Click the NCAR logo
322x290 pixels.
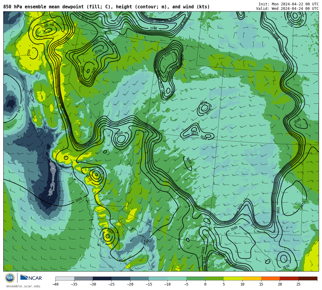[x=31, y=278]
